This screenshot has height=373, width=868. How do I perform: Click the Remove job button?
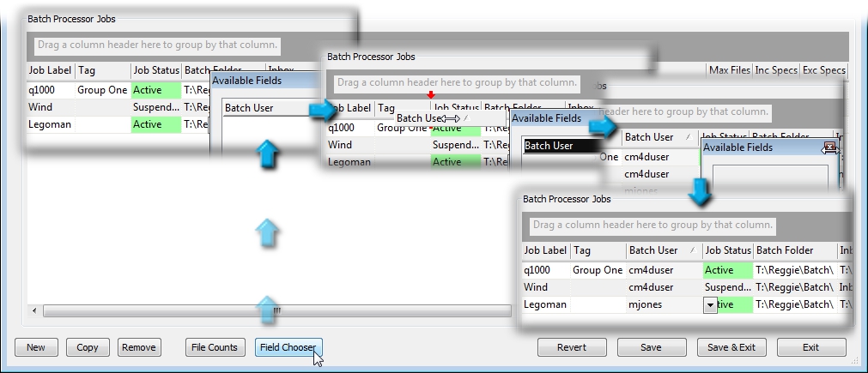138,347
